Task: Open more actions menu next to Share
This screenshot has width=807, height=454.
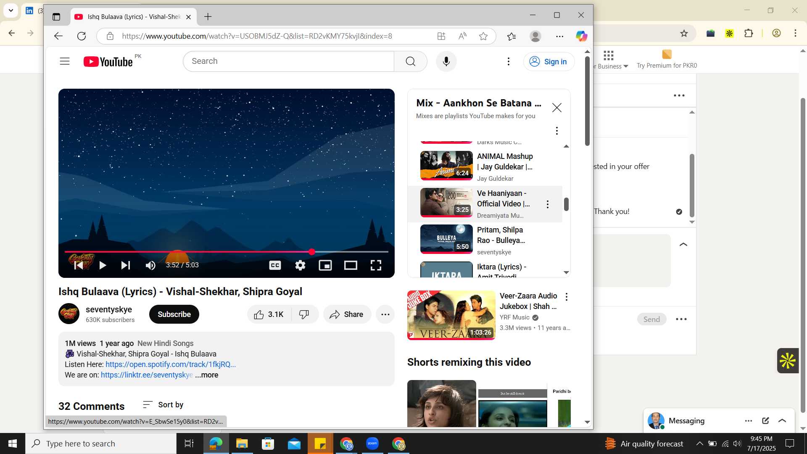Action: coord(385,314)
